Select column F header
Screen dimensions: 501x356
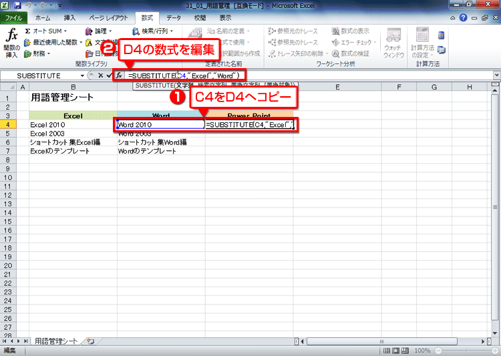point(399,87)
